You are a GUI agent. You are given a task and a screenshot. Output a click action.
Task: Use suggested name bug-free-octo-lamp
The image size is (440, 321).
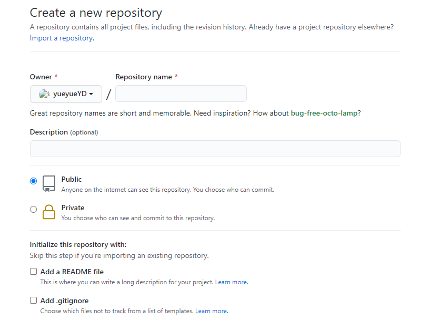point(324,113)
